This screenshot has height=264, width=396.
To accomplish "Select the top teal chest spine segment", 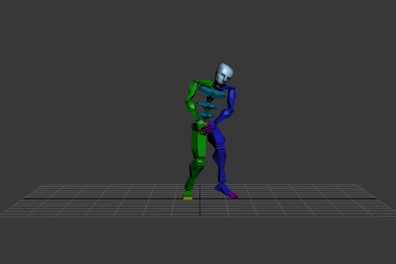I will [x=213, y=92].
